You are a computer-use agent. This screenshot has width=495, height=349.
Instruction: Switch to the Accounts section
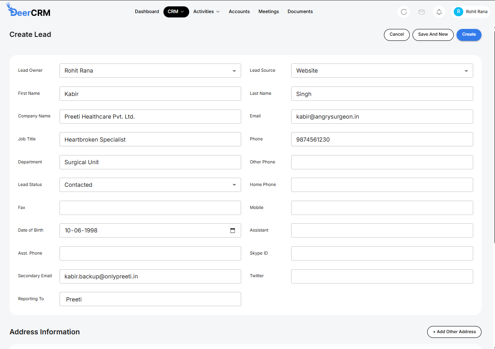(x=239, y=12)
